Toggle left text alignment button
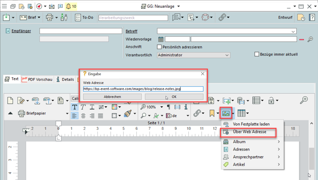 (x=75, y=115)
